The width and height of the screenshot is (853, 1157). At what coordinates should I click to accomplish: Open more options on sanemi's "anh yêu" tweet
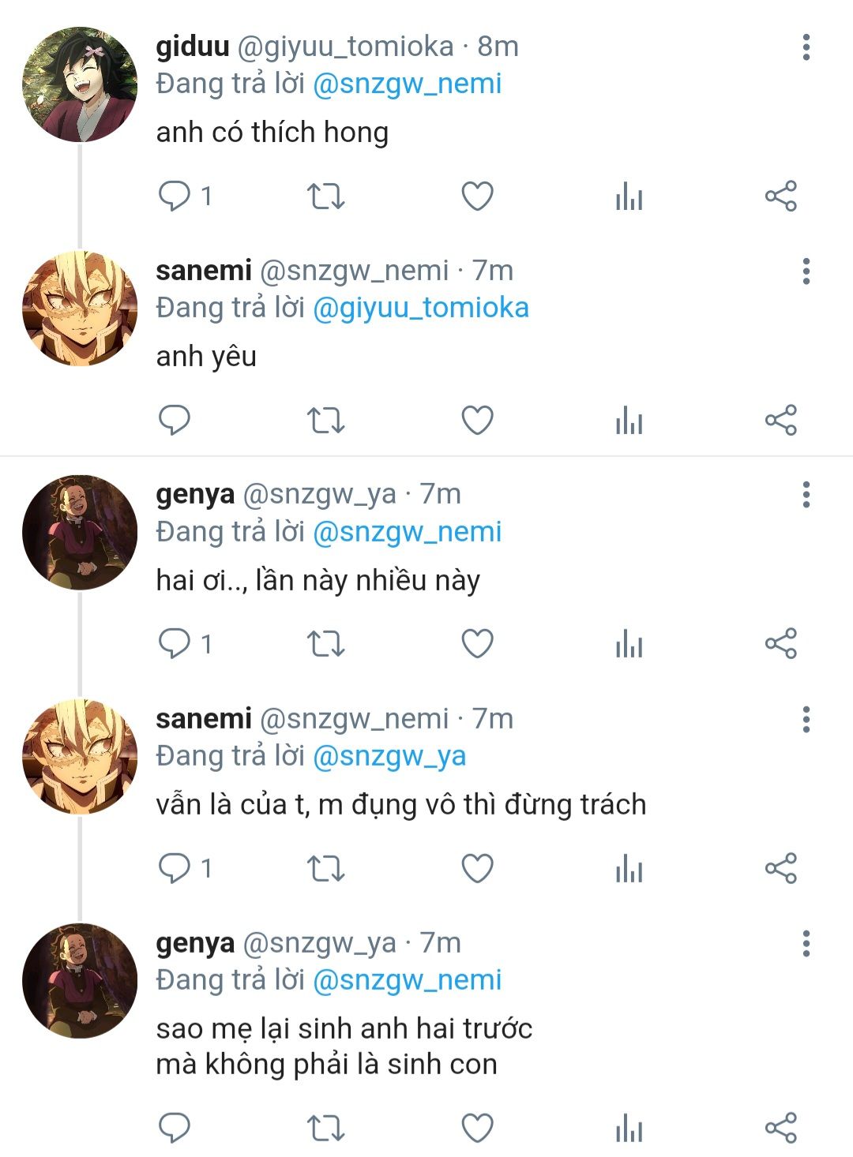[806, 271]
